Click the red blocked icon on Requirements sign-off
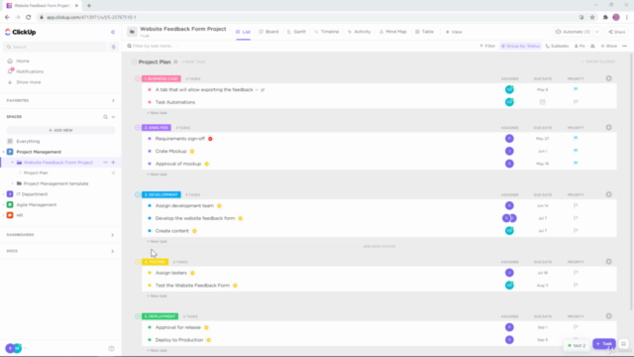634x357 pixels. click(x=210, y=139)
